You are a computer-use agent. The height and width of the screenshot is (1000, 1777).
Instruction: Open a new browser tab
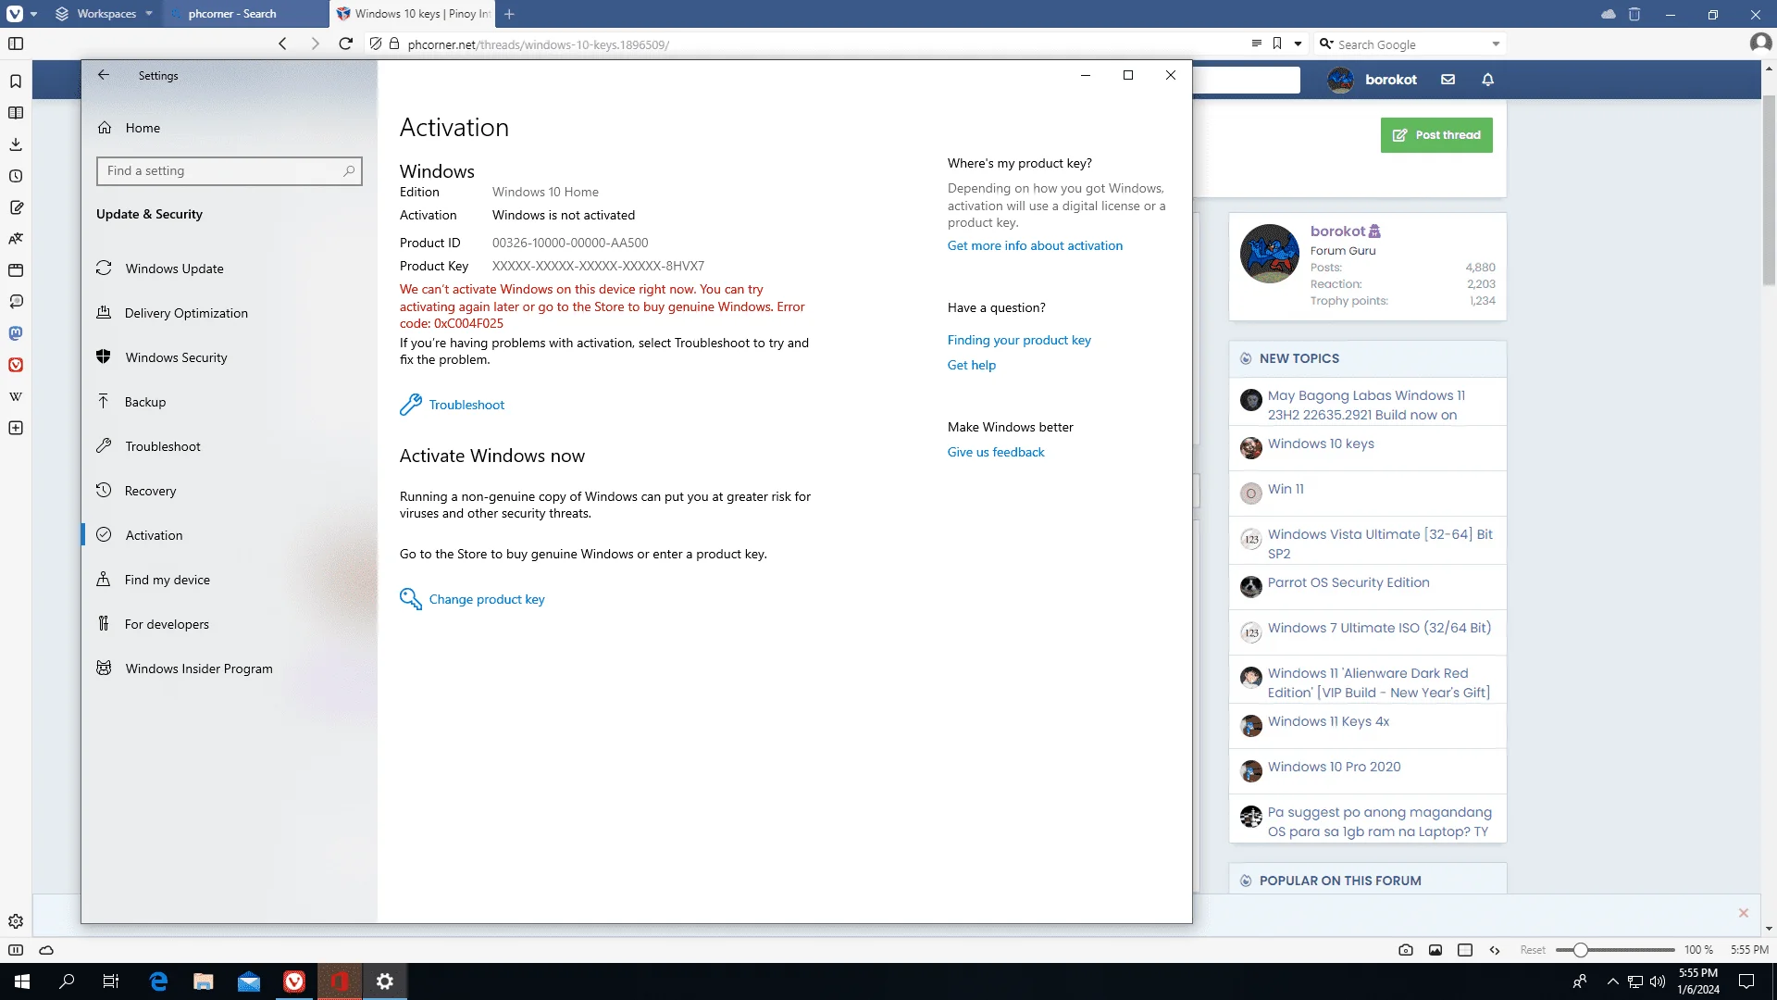pos(509,14)
